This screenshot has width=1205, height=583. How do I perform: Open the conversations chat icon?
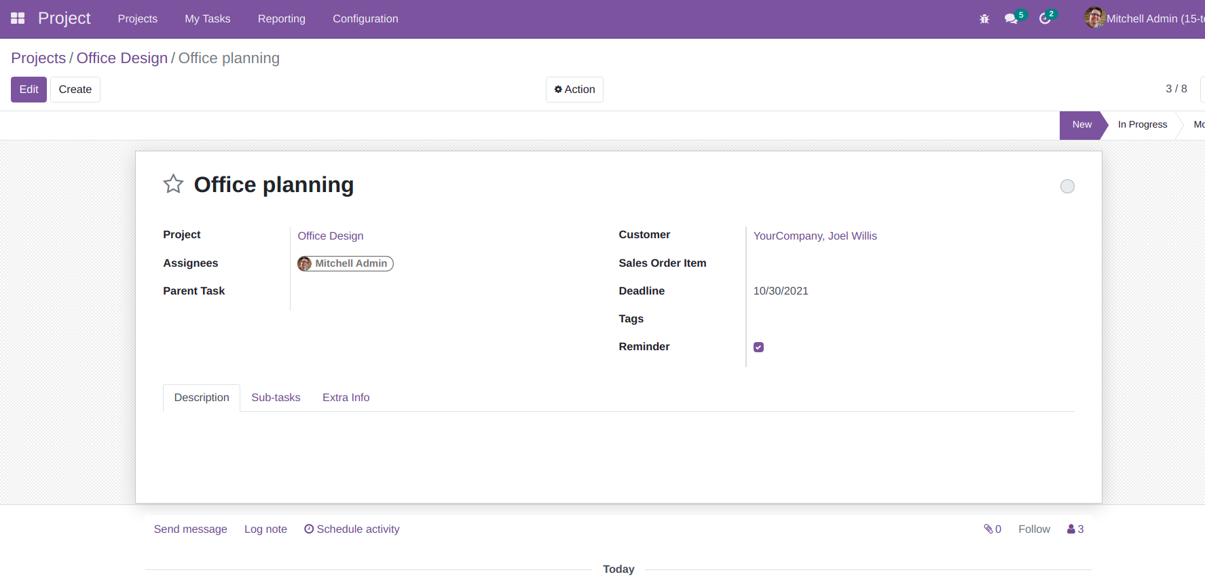coord(1011,19)
